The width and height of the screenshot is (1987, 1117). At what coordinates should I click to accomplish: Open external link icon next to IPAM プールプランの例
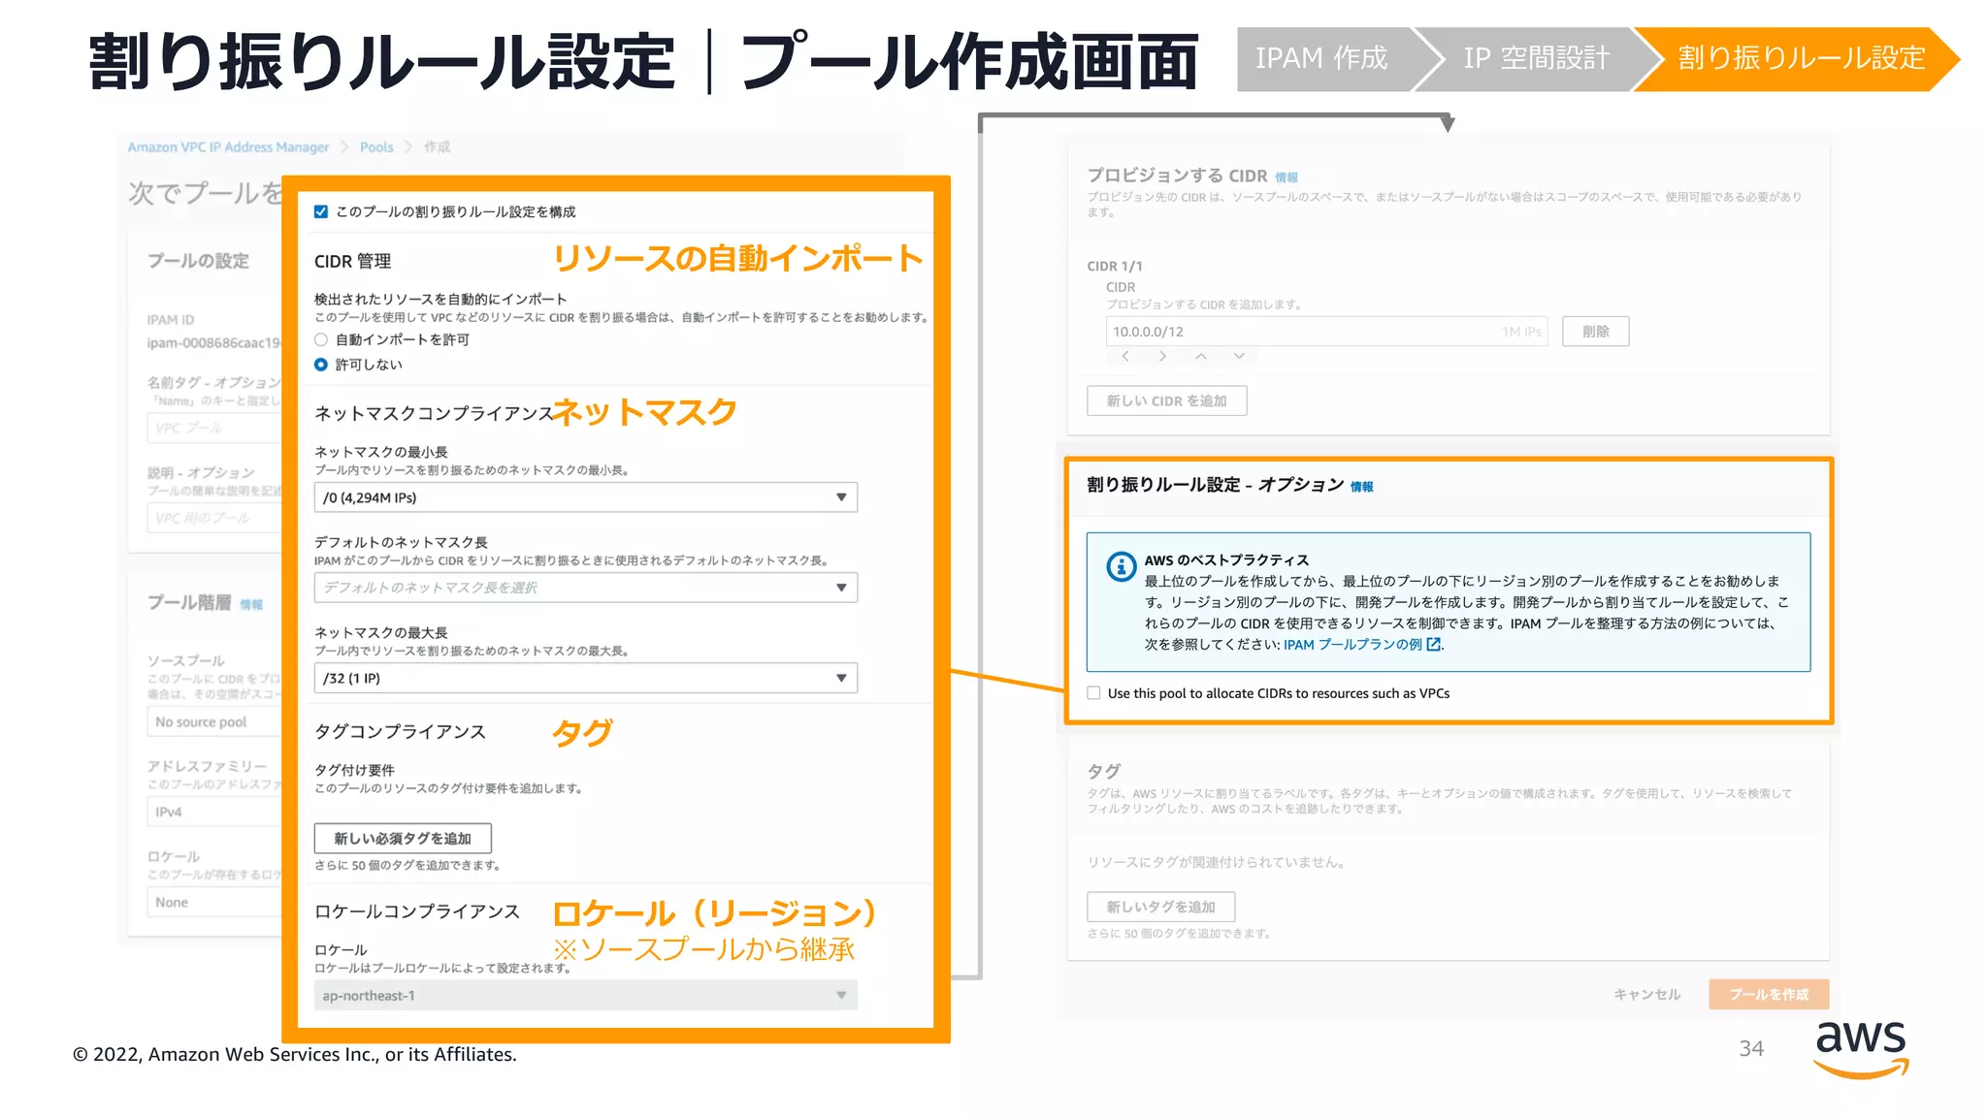tap(1433, 645)
